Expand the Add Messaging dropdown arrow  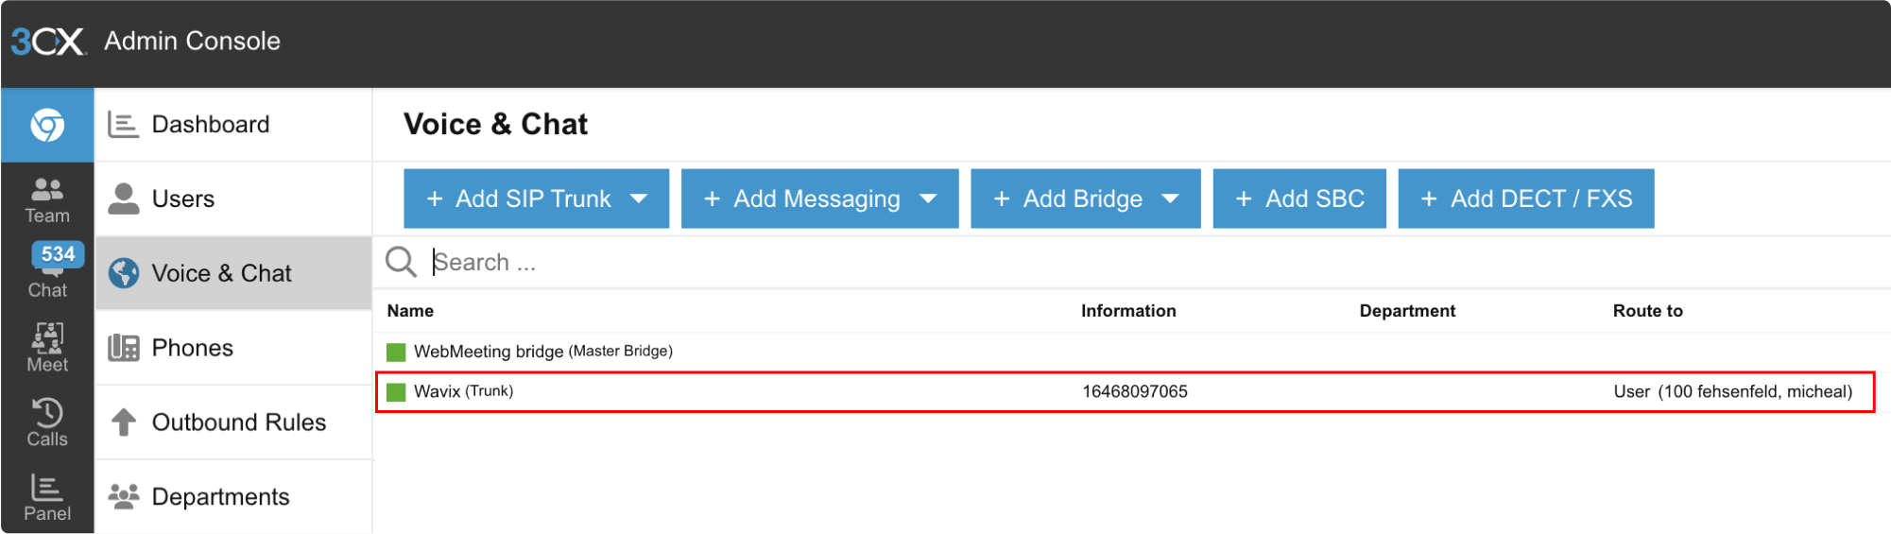pos(928,198)
